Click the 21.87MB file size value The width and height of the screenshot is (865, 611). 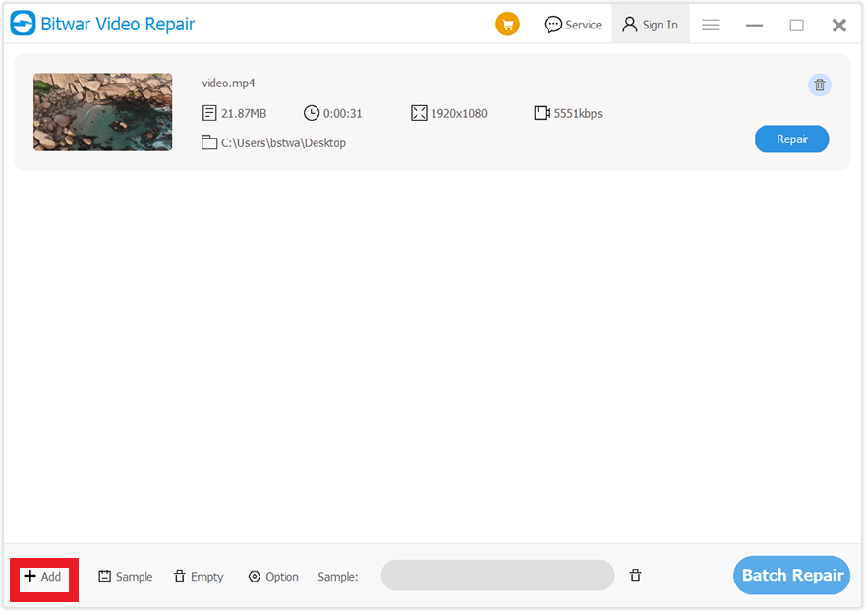point(244,114)
